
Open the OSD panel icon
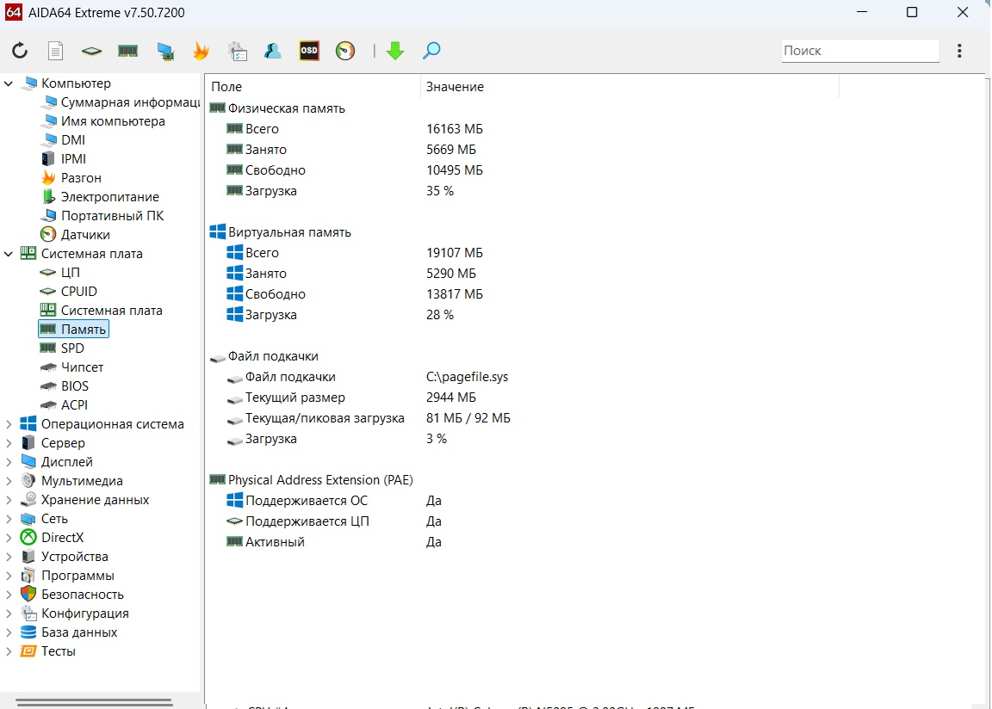[x=309, y=51]
